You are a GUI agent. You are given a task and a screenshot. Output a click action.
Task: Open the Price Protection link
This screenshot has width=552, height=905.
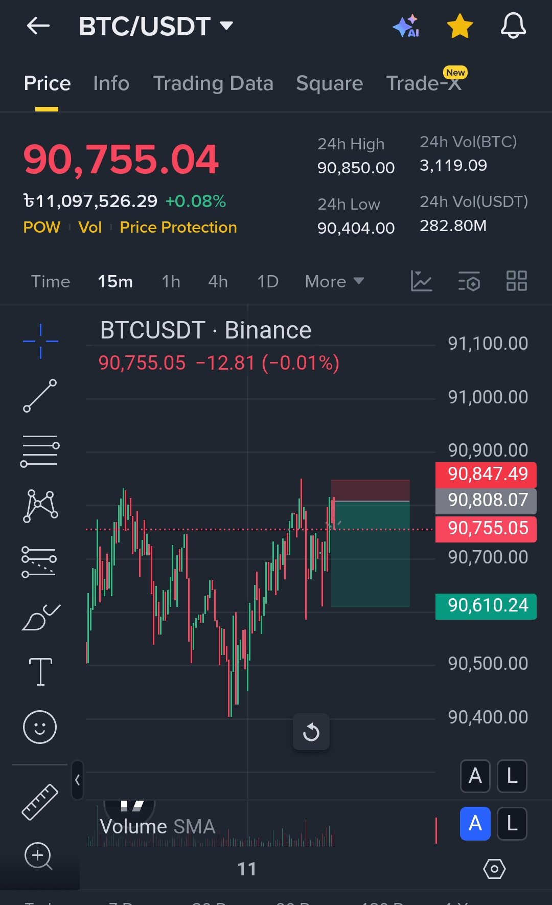[x=178, y=227]
